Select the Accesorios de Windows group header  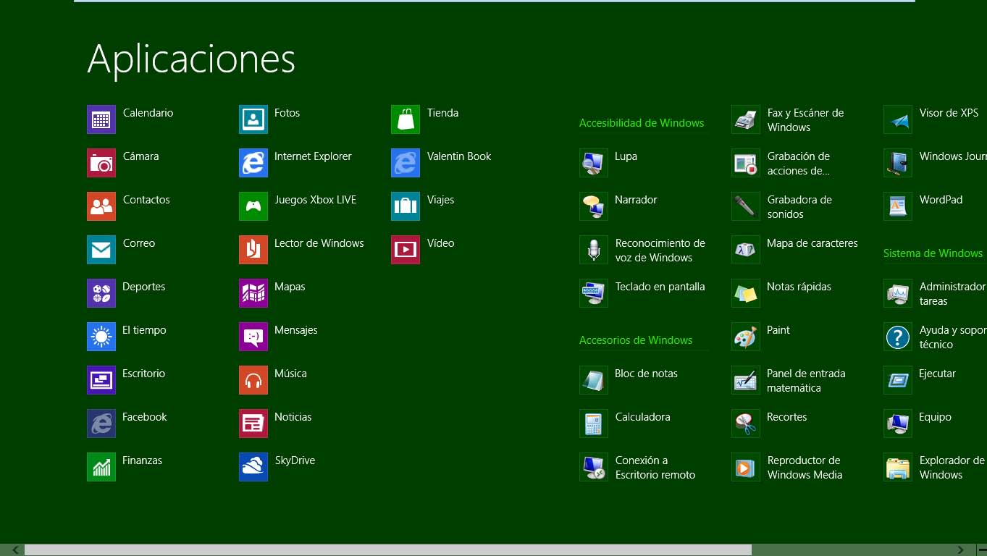(x=636, y=340)
